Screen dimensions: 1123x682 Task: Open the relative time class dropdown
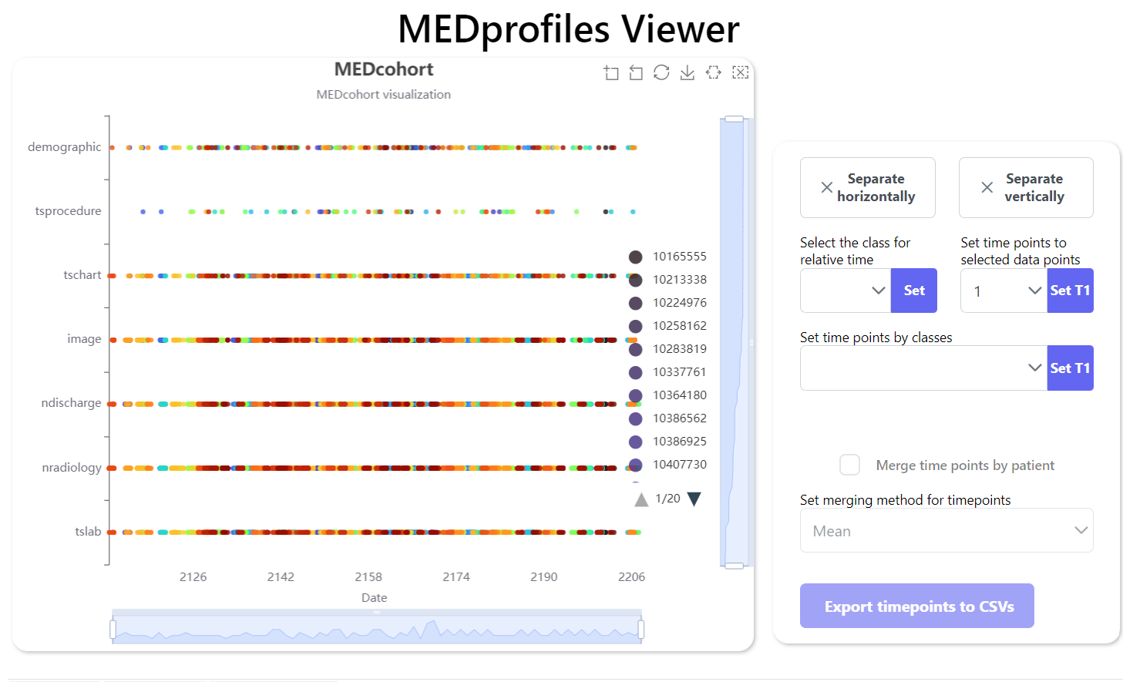846,291
